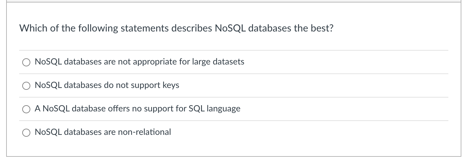Screen dimensions: 470x158
Task: Pick the 'no support for SQL language' radio button
Action: click(26, 109)
